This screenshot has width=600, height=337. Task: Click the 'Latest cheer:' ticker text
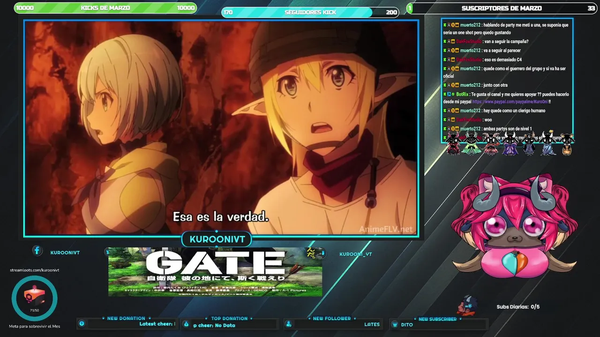[157, 324]
